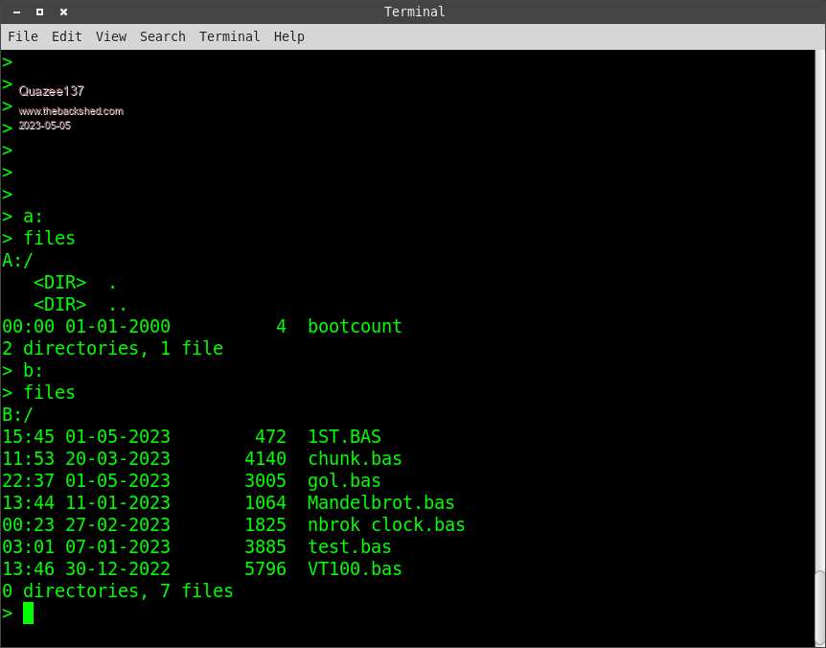Close the Terminal window
The width and height of the screenshot is (826, 648).
point(63,12)
